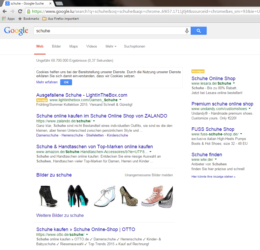Image resolution: width=260 pixels, height=250 pixels.
Task: Expand arrow next to zalando.de URL
Action: (x=94, y=121)
